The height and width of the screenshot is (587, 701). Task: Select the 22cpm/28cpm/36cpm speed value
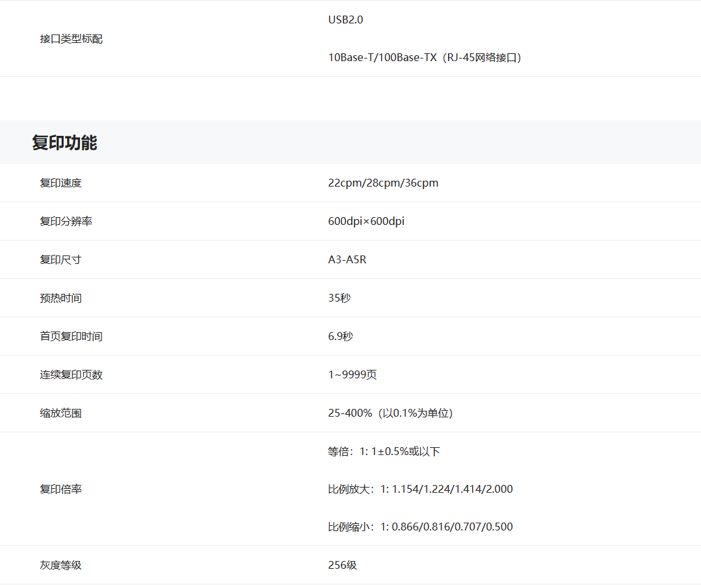click(383, 183)
